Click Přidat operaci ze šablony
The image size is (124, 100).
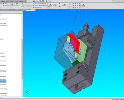pos(39,4)
